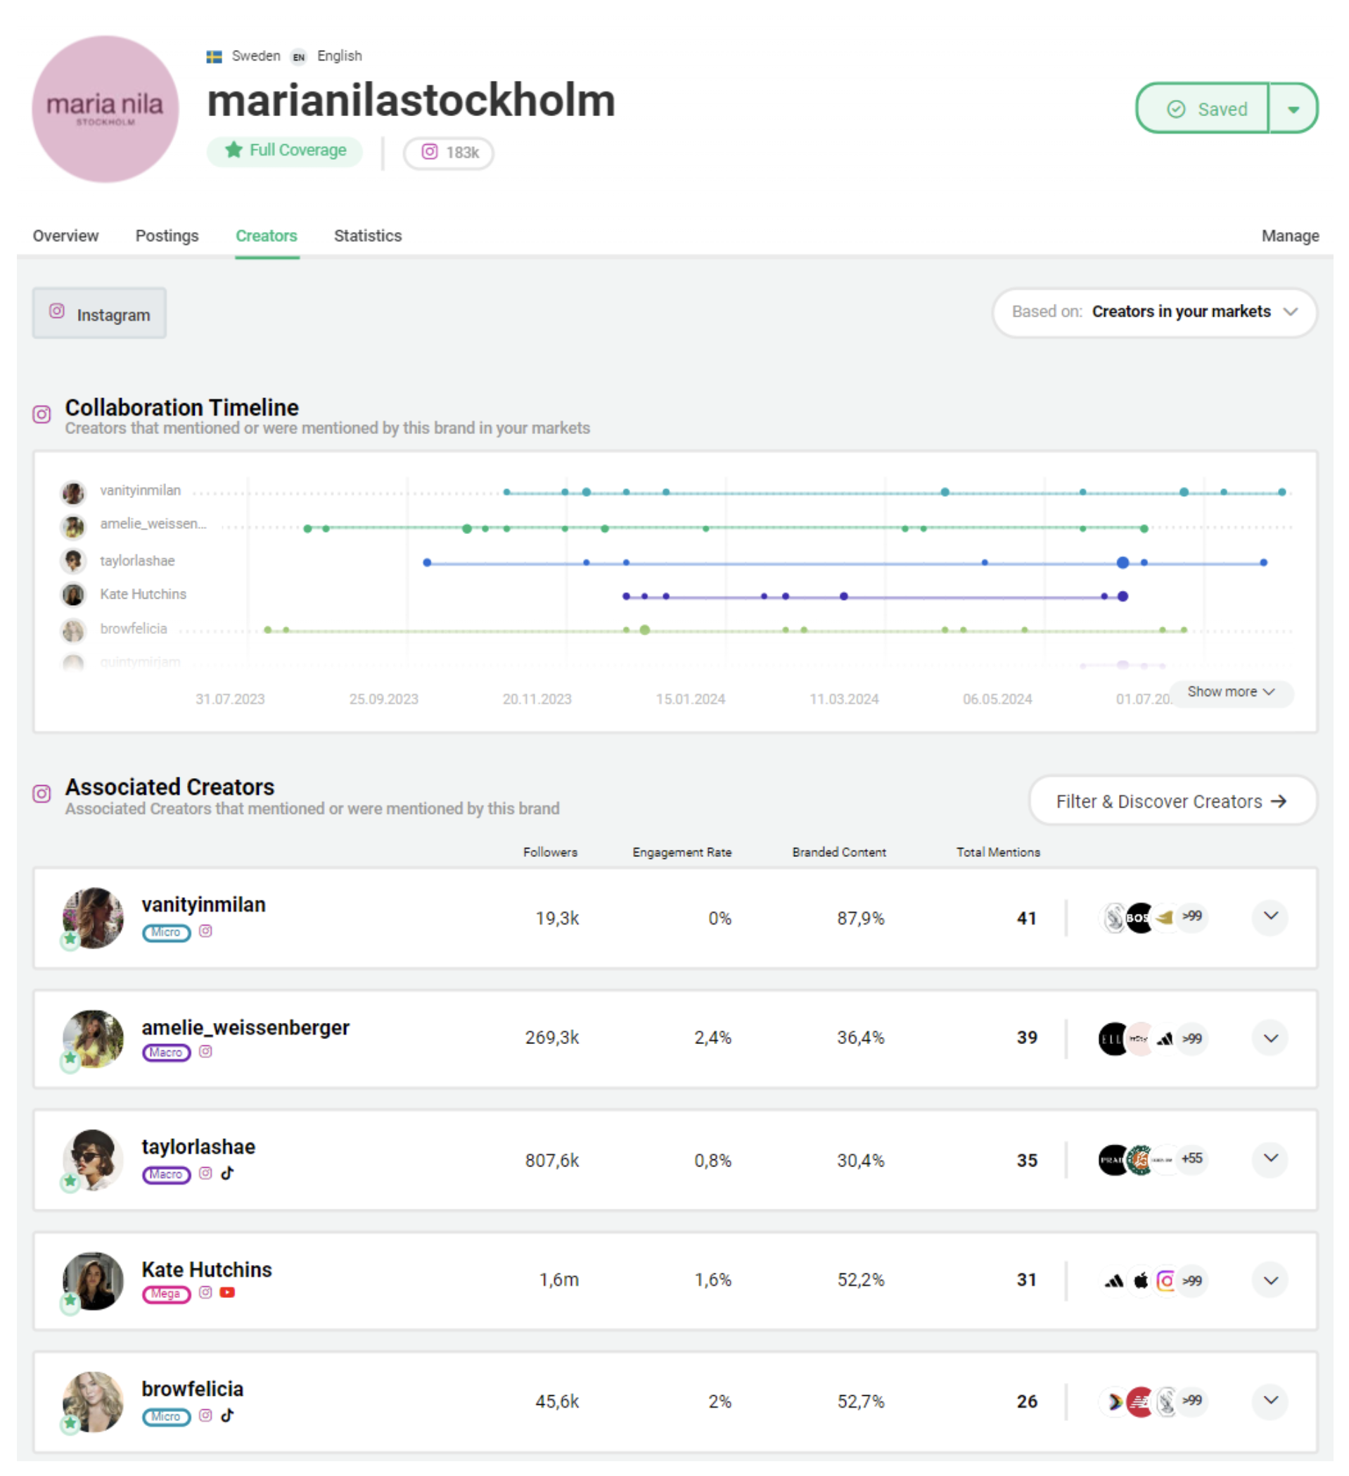1349x1476 pixels.
Task: Click the Instagram icon on amelie_weissenberger's row
Action: [205, 1052]
